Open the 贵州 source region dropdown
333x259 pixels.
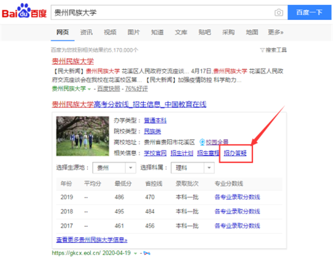point(114,168)
